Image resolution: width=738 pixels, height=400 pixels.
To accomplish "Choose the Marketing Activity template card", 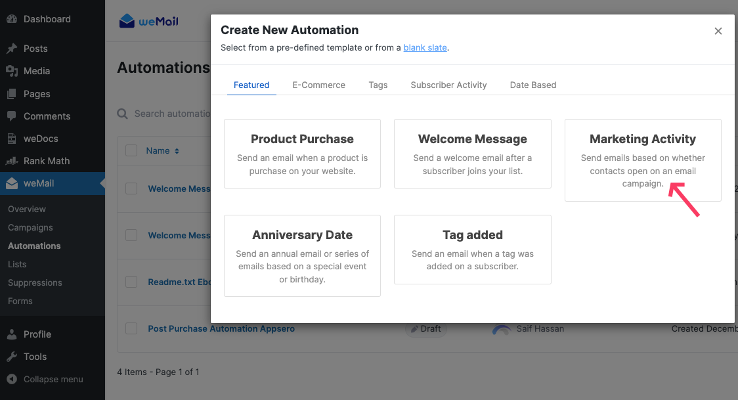I will click(x=643, y=160).
